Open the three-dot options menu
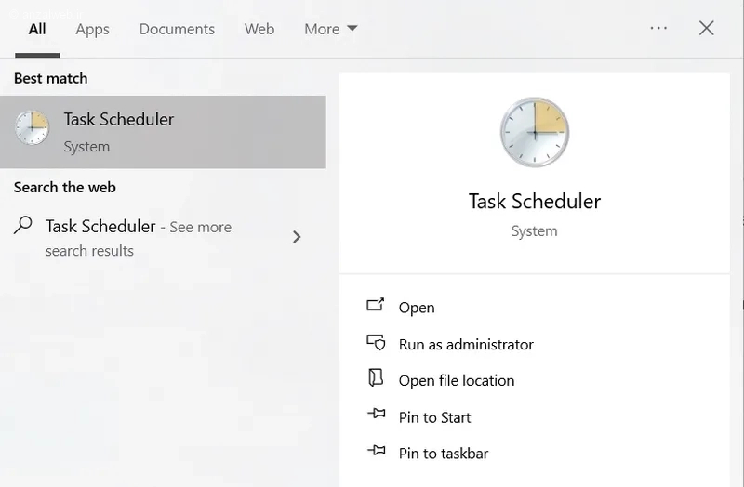 click(x=658, y=29)
